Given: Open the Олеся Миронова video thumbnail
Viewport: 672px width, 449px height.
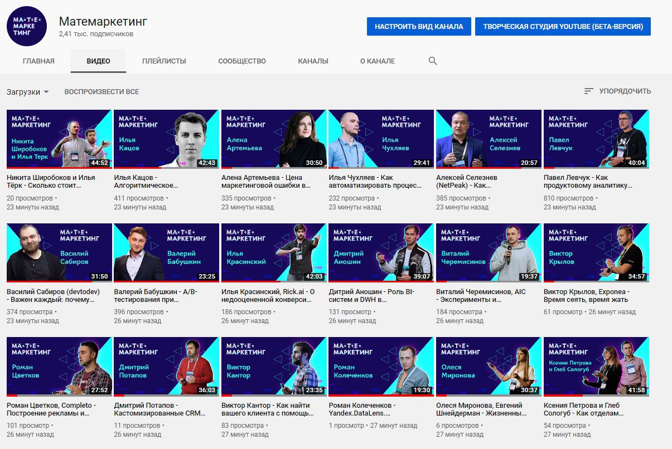Looking at the screenshot, I should (x=489, y=367).
